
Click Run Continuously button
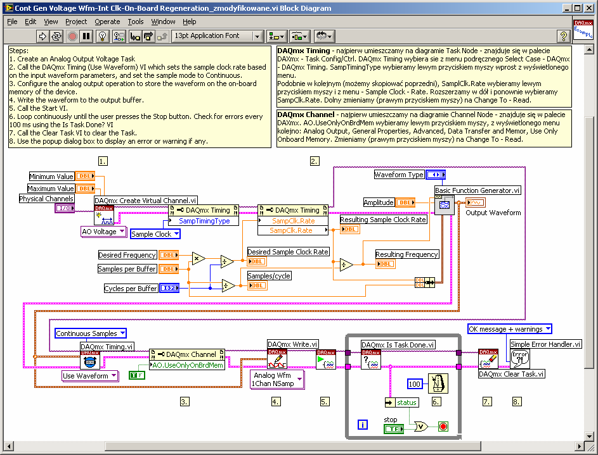click(x=57, y=37)
